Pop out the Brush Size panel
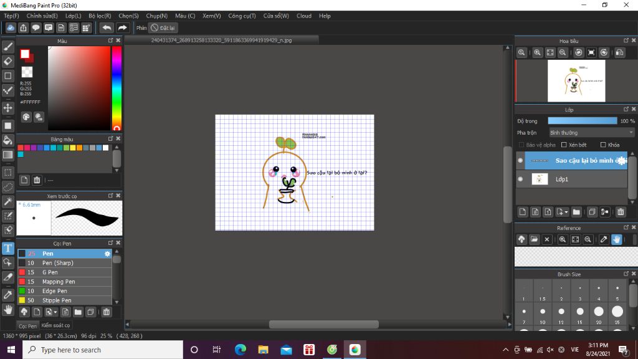Screen dimensions: 638x359 [x=626, y=274]
